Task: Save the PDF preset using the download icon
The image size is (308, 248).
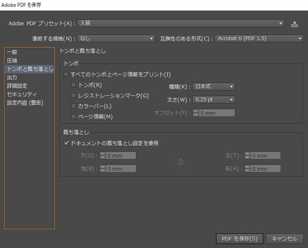Action: tap(295, 24)
